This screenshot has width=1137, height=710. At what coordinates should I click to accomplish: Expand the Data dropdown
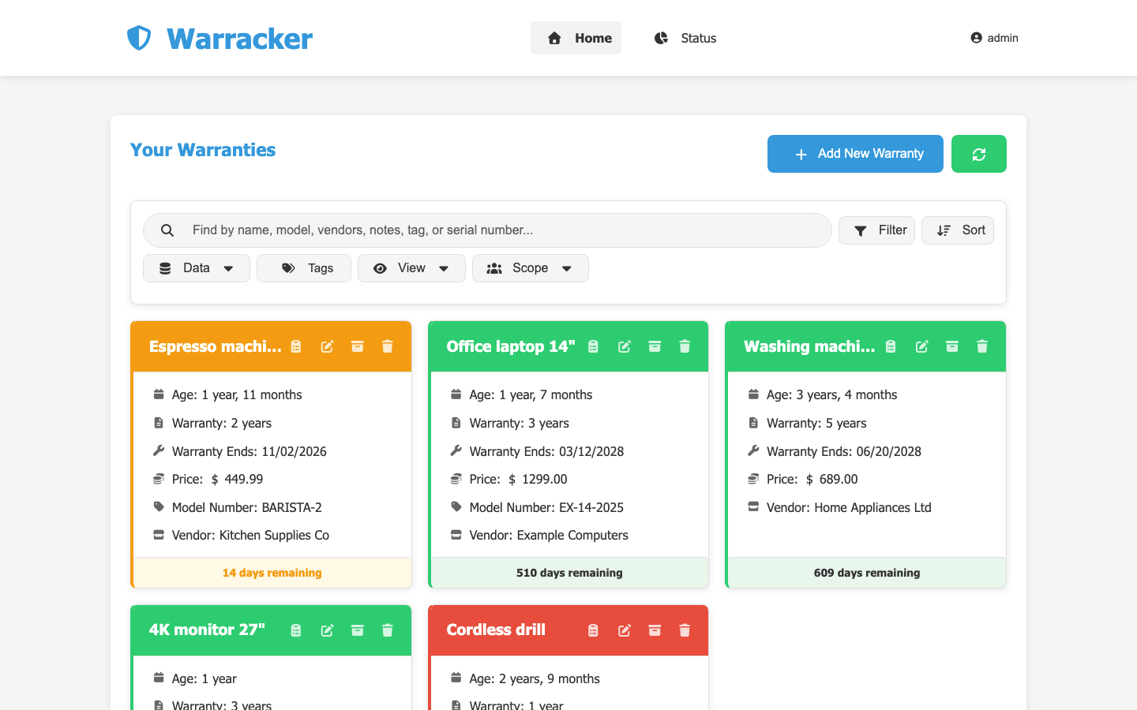click(x=197, y=268)
